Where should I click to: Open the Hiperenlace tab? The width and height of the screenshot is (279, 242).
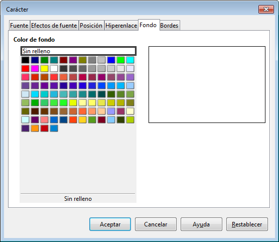tap(121, 26)
